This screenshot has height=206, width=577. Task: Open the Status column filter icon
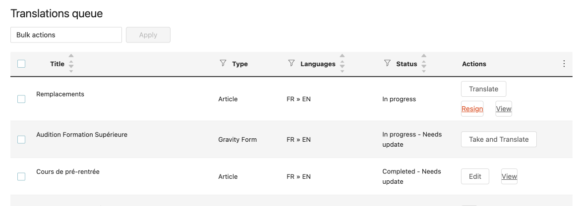pos(387,63)
